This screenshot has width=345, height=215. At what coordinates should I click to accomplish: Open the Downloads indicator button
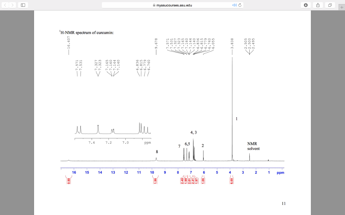point(306,5)
